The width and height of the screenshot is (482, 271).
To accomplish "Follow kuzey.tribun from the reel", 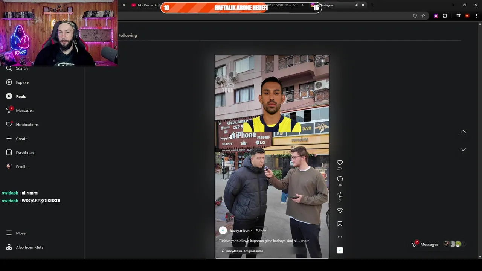I will tap(261, 230).
